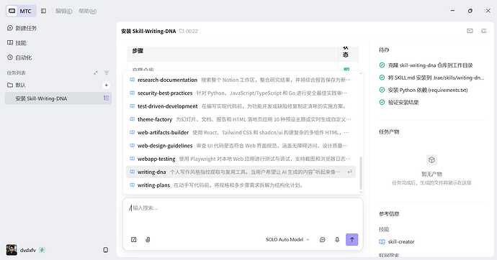Add a task with the plus button beside 默认
497x260 pixels.
pos(106,85)
